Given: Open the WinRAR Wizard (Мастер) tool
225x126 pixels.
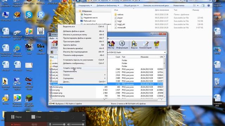Looking at the screenshot, I should click(111, 44).
